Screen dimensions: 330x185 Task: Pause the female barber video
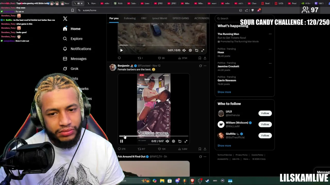coord(121,141)
